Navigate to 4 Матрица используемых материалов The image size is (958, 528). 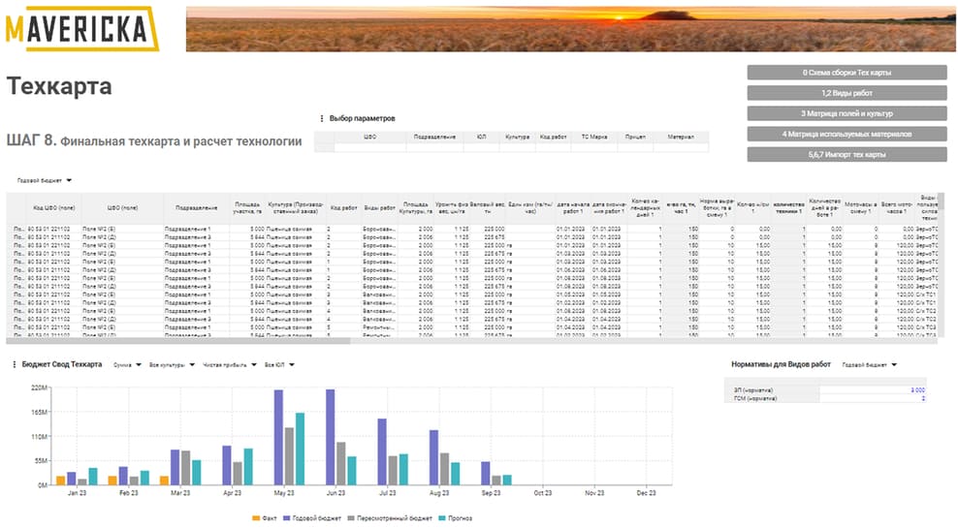[846, 134]
